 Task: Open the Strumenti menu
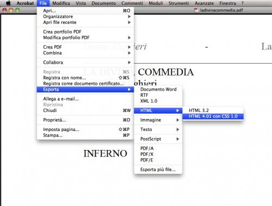[178, 3]
